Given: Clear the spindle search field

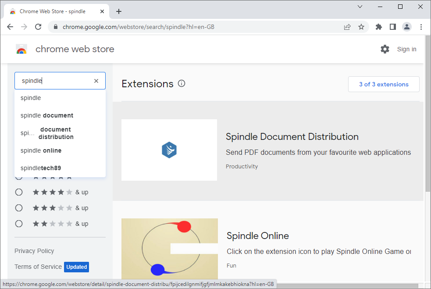Looking at the screenshot, I should click(x=96, y=81).
